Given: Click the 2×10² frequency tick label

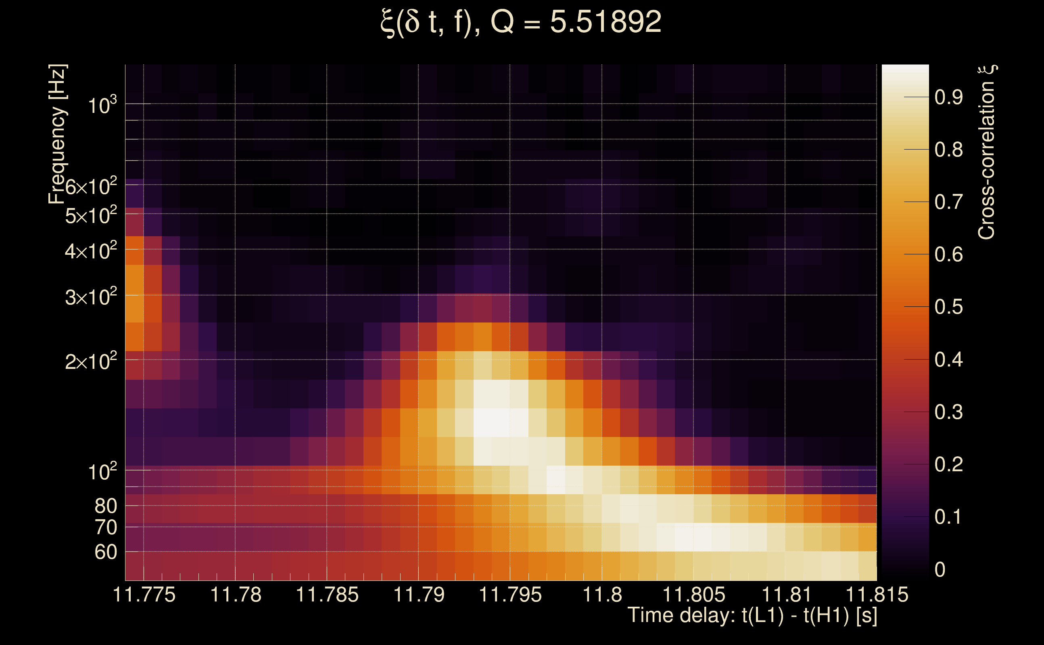Looking at the screenshot, I should pyautogui.click(x=90, y=361).
